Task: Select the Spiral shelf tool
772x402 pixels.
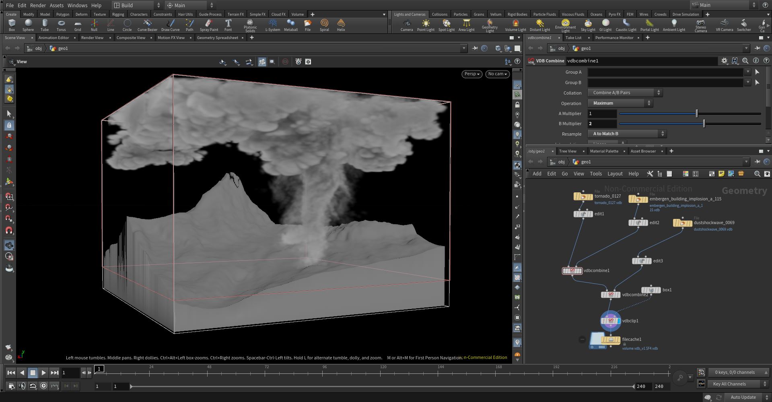Action: pyautogui.click(x=324, y=25)
